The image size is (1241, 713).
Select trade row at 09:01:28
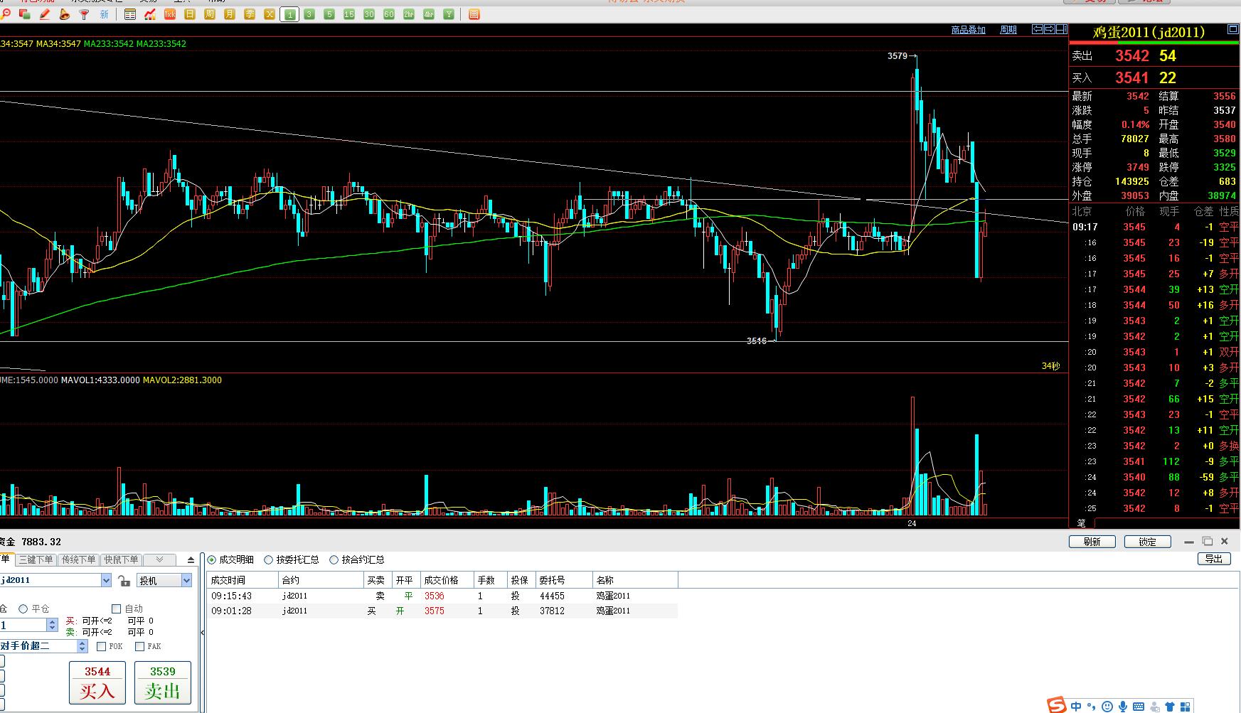coord(442,611)
